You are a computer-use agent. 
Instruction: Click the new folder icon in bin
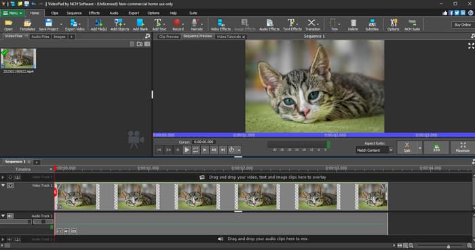point(139,44)
